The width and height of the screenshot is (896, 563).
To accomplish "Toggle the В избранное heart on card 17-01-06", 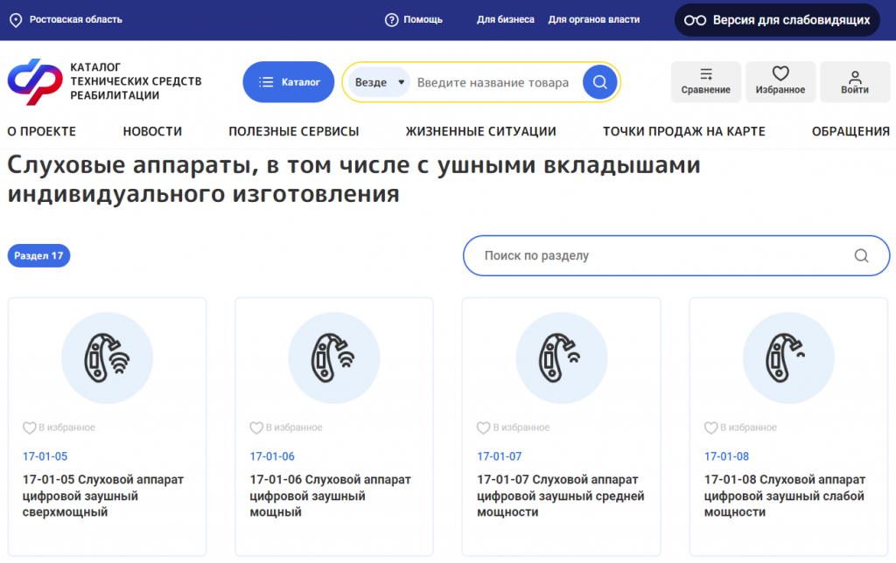I will 256,427.
